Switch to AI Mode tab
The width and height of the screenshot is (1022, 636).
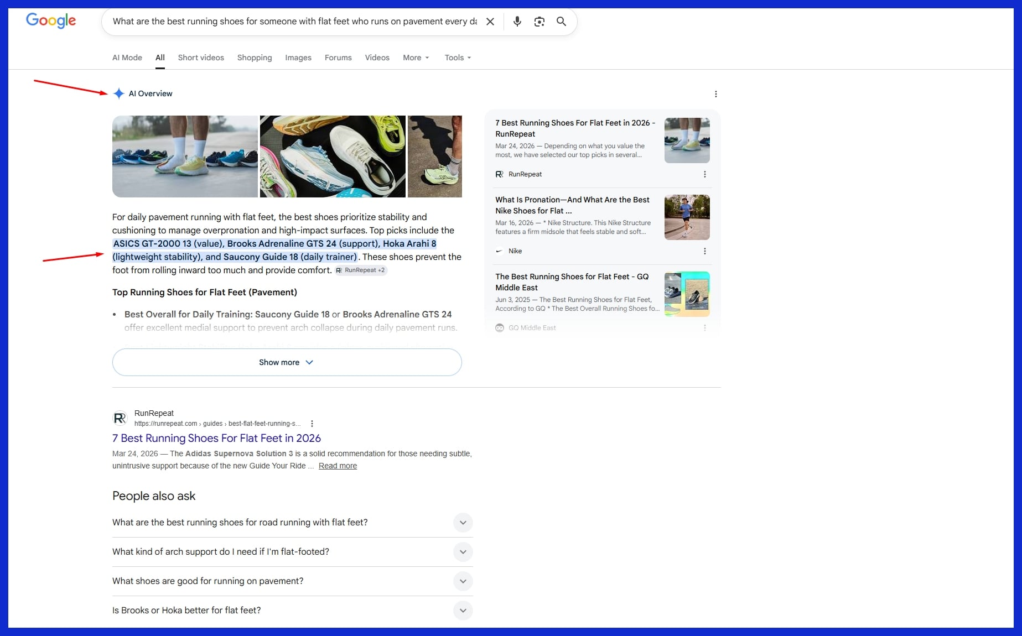click(127, 58)
